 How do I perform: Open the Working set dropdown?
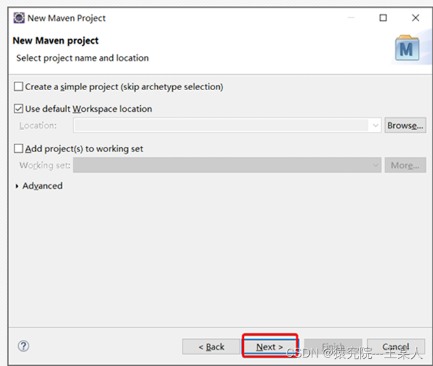pyautogui.click(x=228, y=165)
